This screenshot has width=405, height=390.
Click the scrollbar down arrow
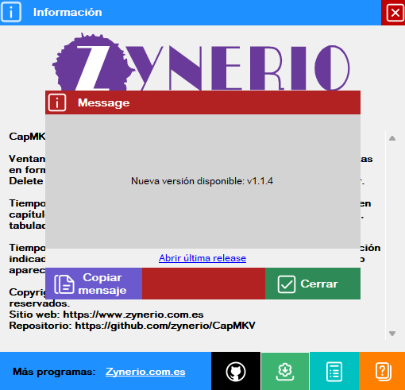tap(392, 334)
